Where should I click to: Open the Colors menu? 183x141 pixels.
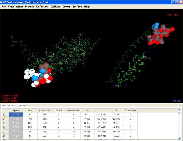click(x=66, y=7)
